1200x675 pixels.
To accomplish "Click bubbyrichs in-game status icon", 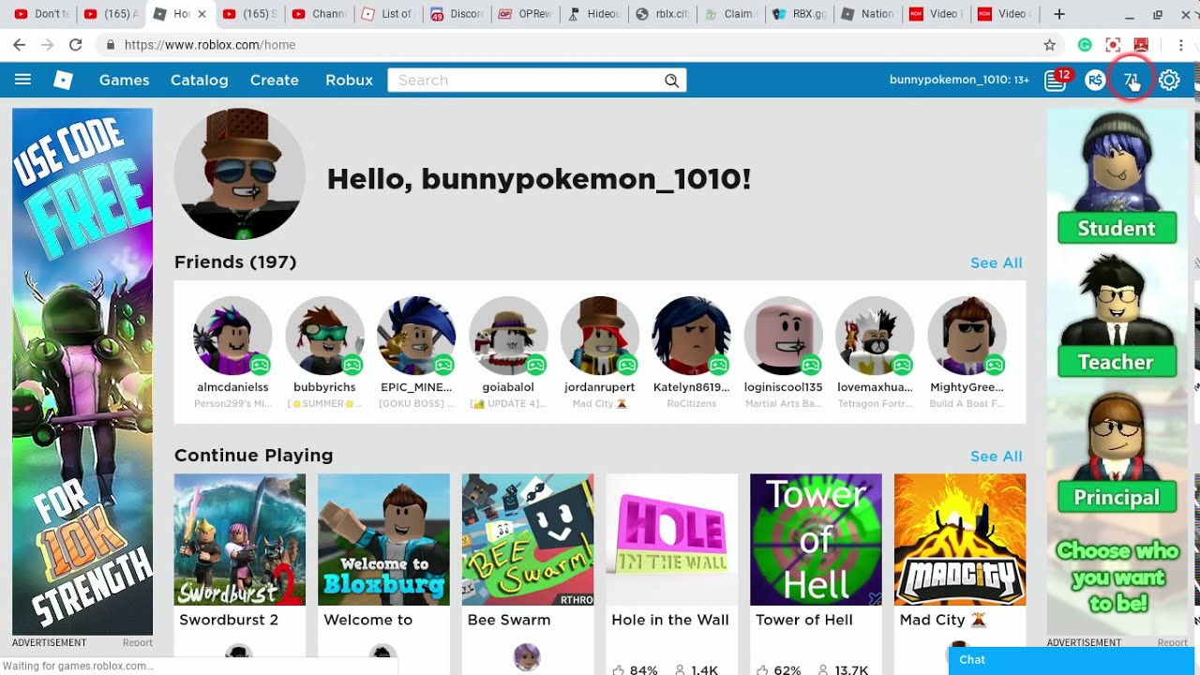I will (x=352, y=365).
